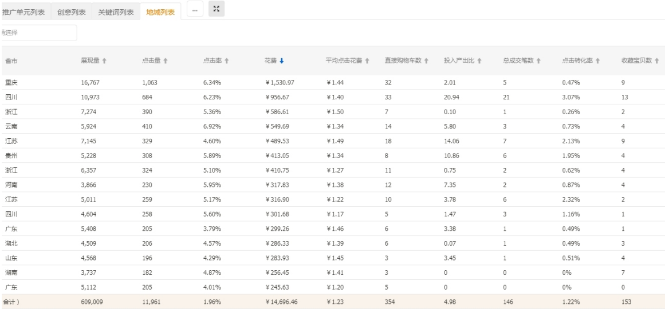Viewport: 665px width, 309px height.
Task: Sort by 平均点击花费 arrow icon
Action: pos(367,61)
